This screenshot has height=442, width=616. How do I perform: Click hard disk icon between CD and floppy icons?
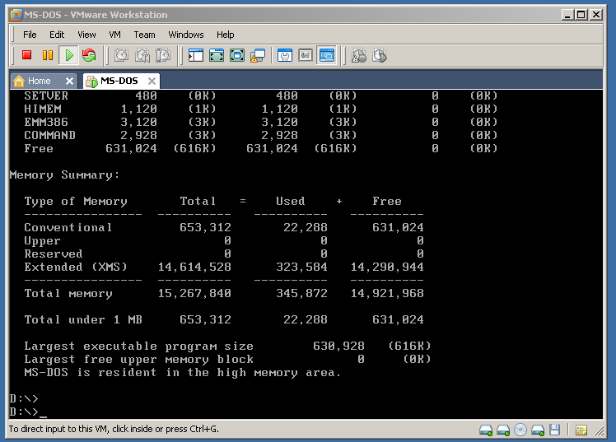538,430
